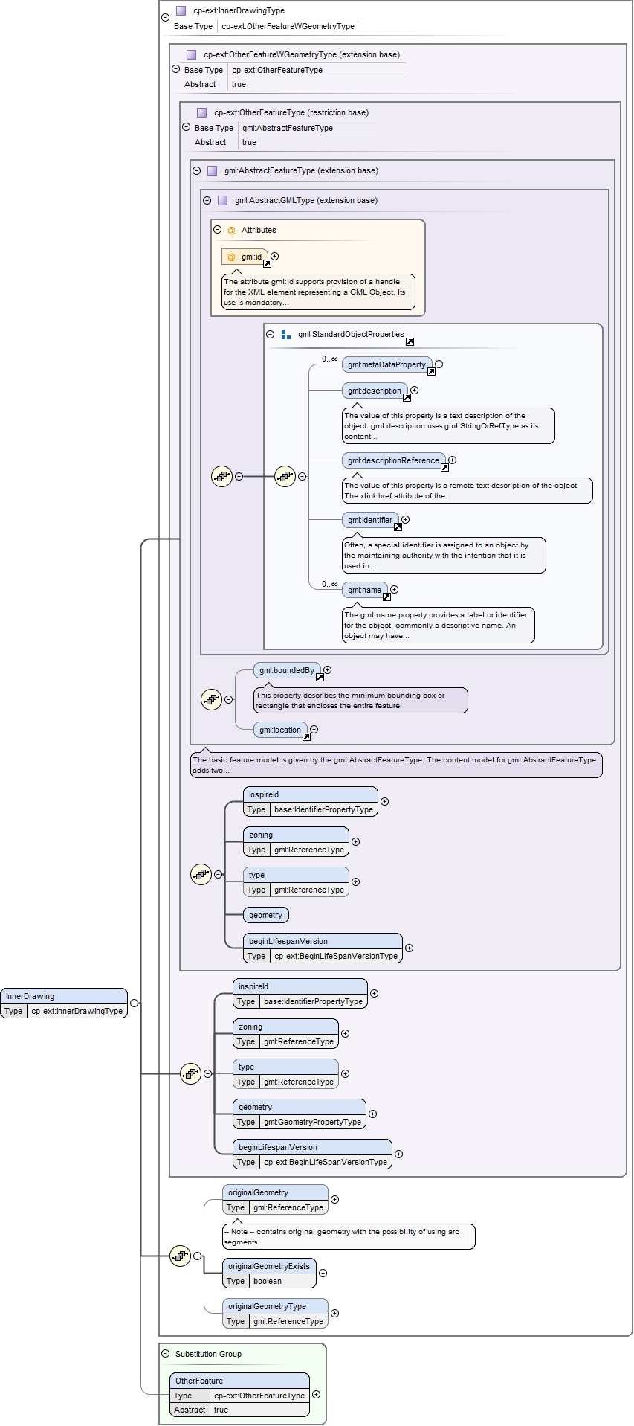Collapse the Attributes section

(218, 230)
